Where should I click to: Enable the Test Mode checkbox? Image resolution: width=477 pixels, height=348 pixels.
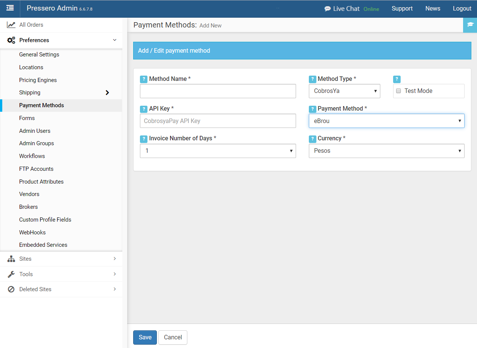pos(399,91)
